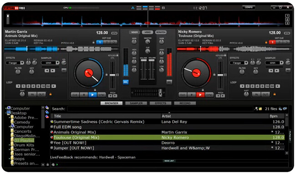Sync the left deck with SYNC button
Screen dimensions: 296x174
coord(102,95)
